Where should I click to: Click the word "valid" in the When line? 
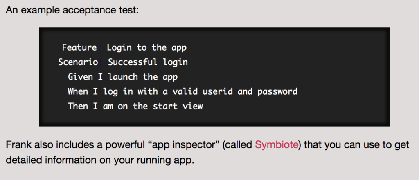coord(183,92)
